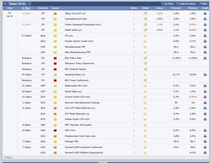
Task: Select Revised UoM Consumer Sentiment event
Action: tap(83, 147)
